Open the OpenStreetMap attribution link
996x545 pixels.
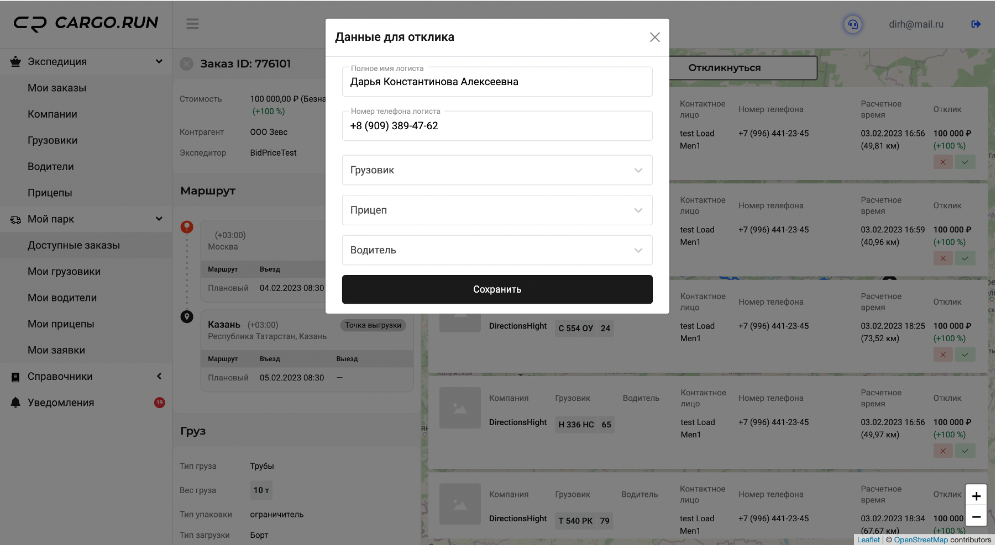pyautogui.click(x=920, y=540)
